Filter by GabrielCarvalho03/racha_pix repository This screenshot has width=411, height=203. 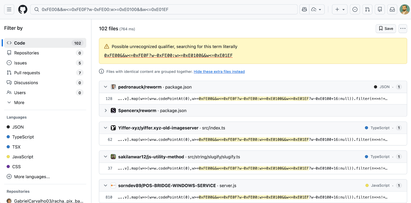[45, 201]
